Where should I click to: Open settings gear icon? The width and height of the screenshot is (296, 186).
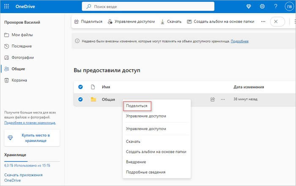(x=262, y=6)
